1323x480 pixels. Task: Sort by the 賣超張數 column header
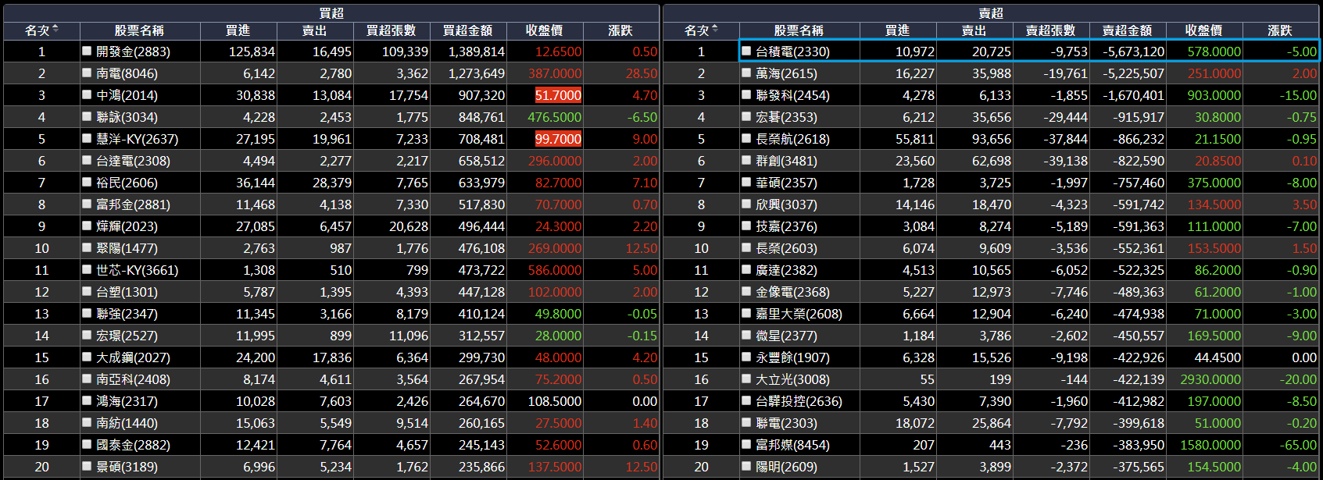point(1050,30)
